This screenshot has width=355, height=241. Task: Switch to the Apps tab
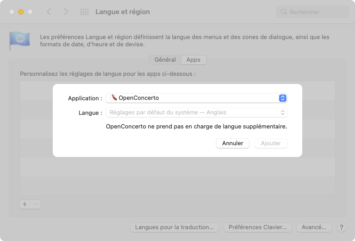(194, 60)
